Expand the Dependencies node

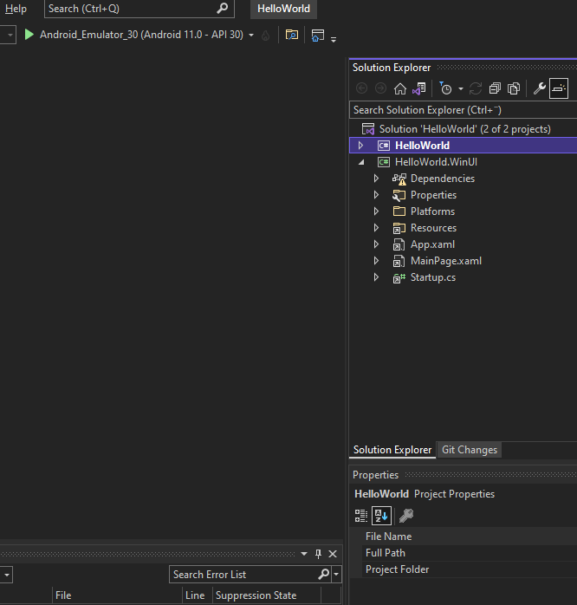coord(376,179)
